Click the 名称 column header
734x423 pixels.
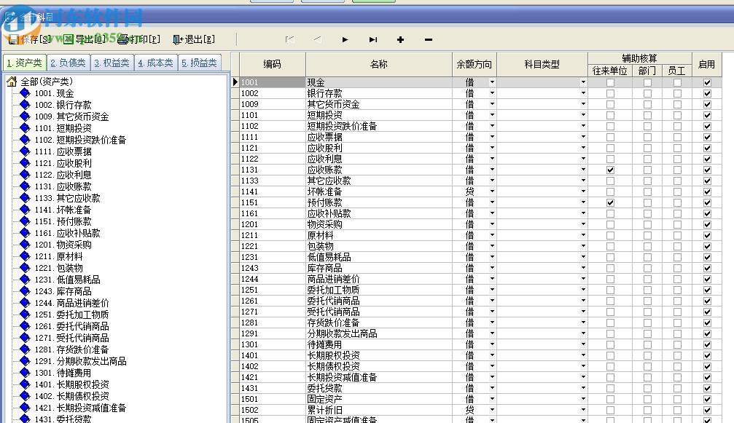(x=379, y=65)
